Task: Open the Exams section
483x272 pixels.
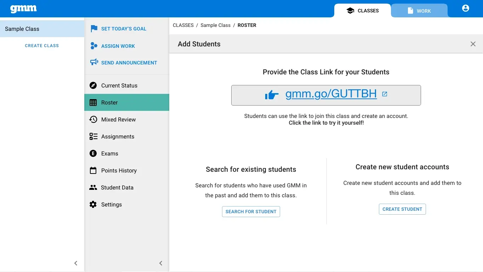Action: pyautogui.click(x=127, y=153)
